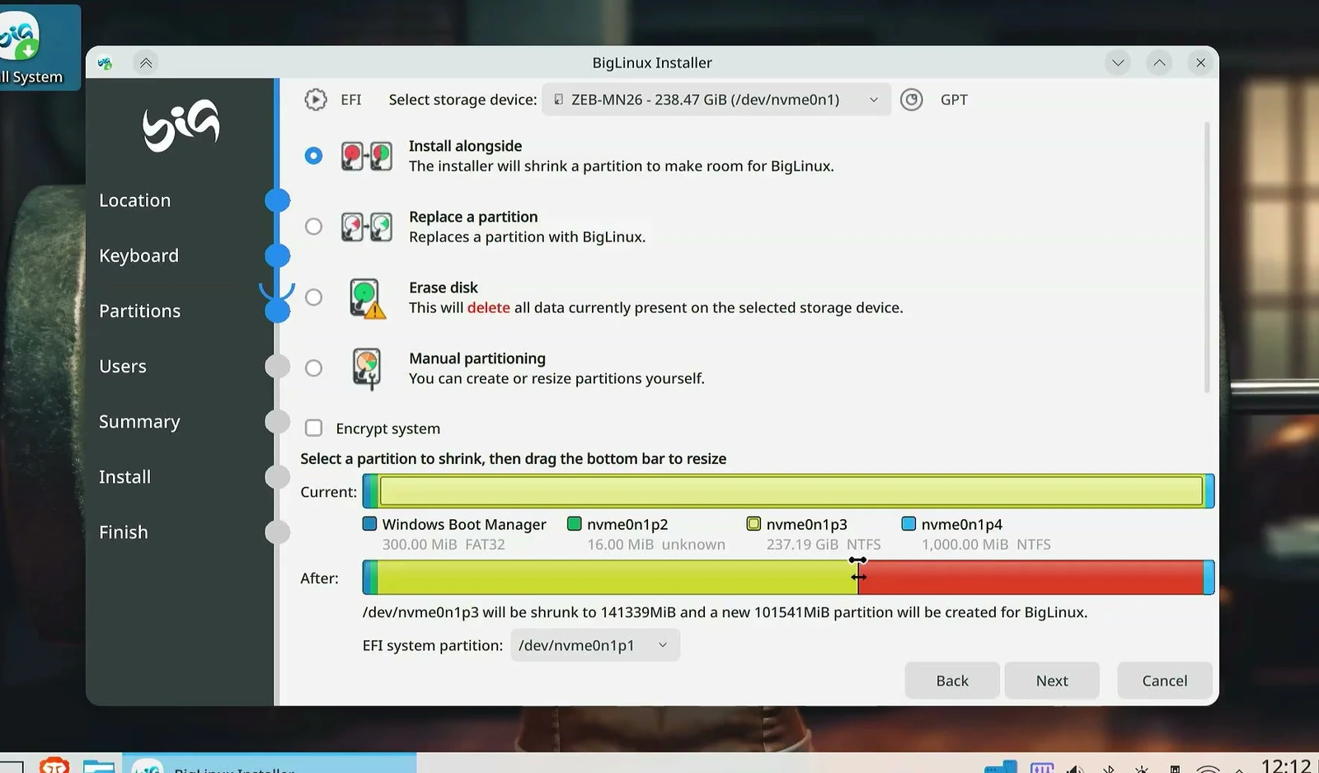Select the yellow nvme0n1p3 partition in Current bar
The image size is (1319, 773).
pyautogui.click(x=791, y=491)
